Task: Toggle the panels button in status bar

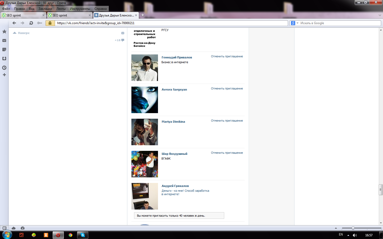Action: (x=5, y=228)
